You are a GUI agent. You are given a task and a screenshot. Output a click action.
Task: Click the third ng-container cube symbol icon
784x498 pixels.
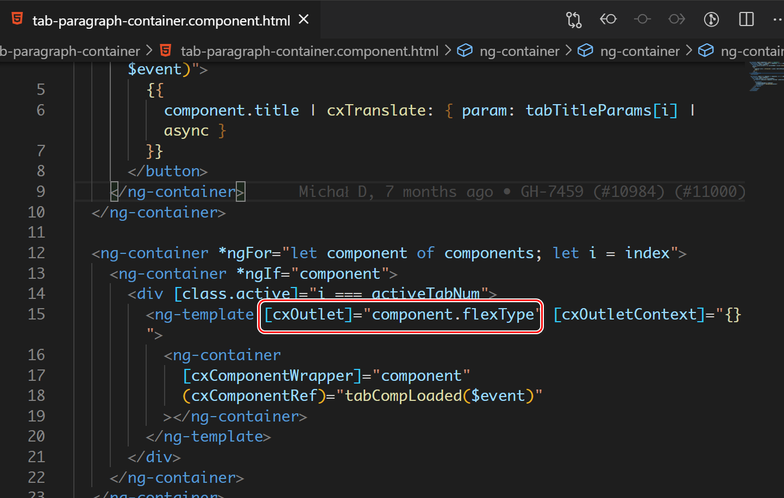(706, 50)
